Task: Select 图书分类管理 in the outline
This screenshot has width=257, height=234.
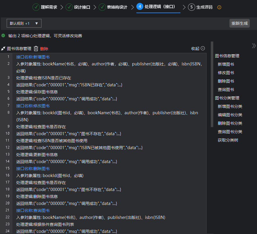Action: [227, 98]
